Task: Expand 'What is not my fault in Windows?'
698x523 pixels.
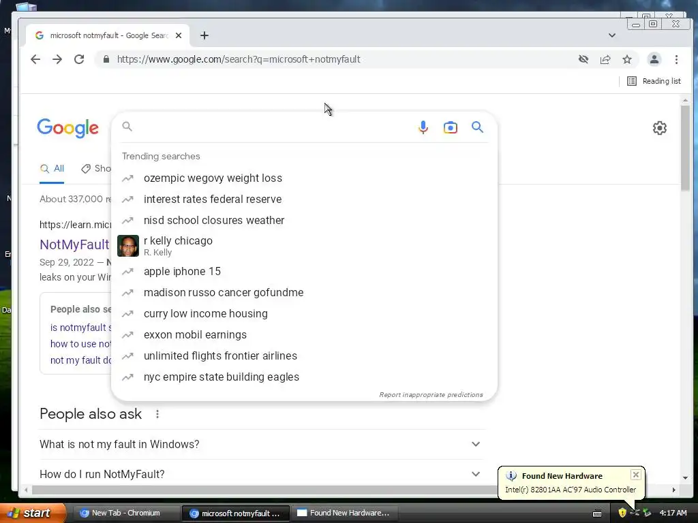Action: coord(260,444)
